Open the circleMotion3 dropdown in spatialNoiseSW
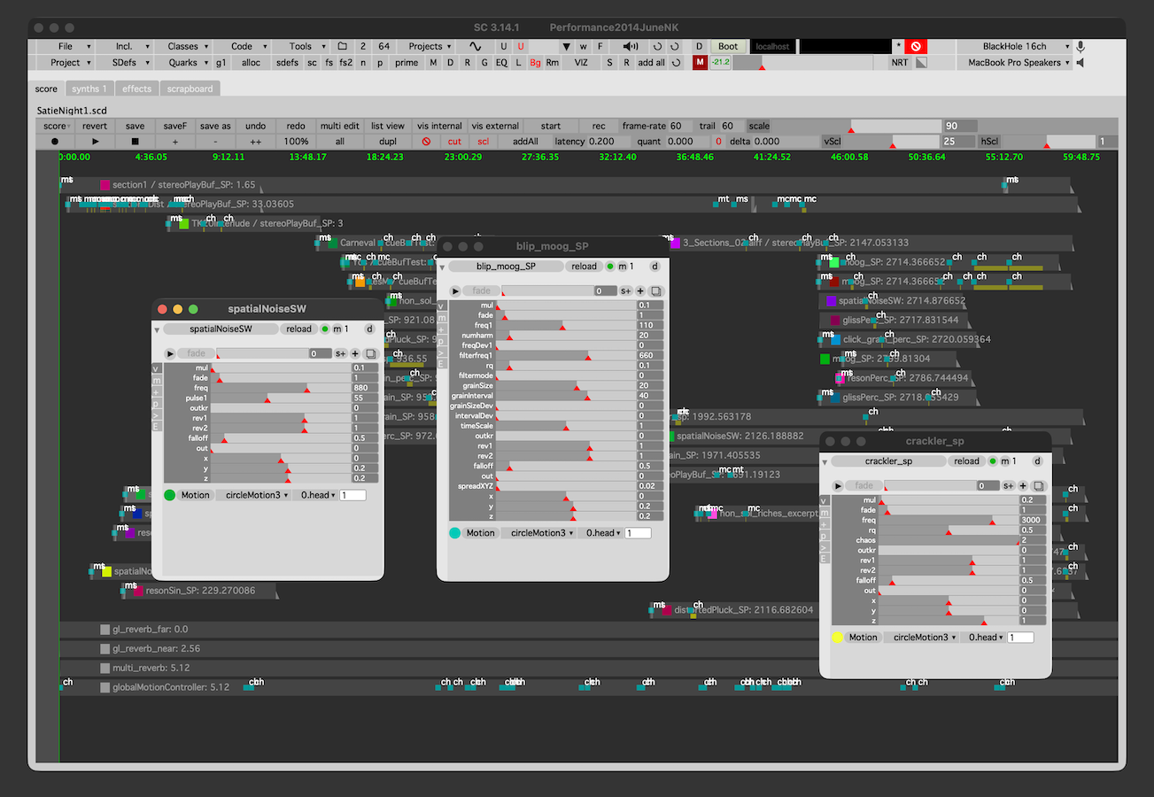The width and height of the screenshot is (1154, 797). pyautogui.click(x=254, y=495)
